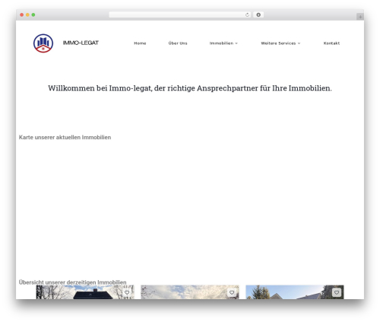
Task: Favorite the middle property with heart icon
Action: pyautogui.click(x=232, y=292)
